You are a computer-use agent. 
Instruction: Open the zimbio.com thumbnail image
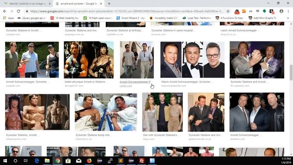pyautogui.click(x=137, y=60)
